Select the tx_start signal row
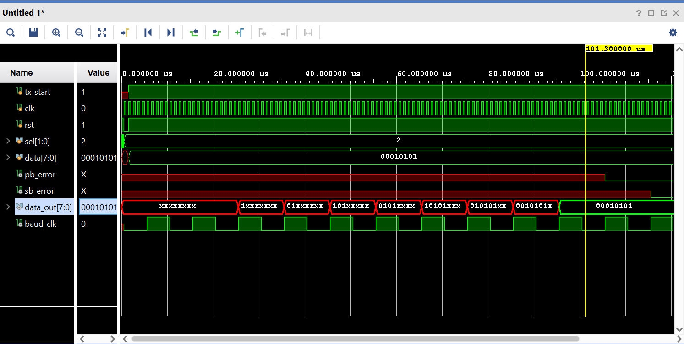This screenshot has width=684, height=344. click(37, 92)
